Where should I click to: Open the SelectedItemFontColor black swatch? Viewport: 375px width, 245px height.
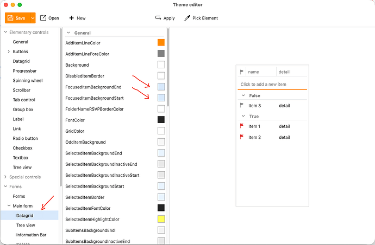[161, 208]
